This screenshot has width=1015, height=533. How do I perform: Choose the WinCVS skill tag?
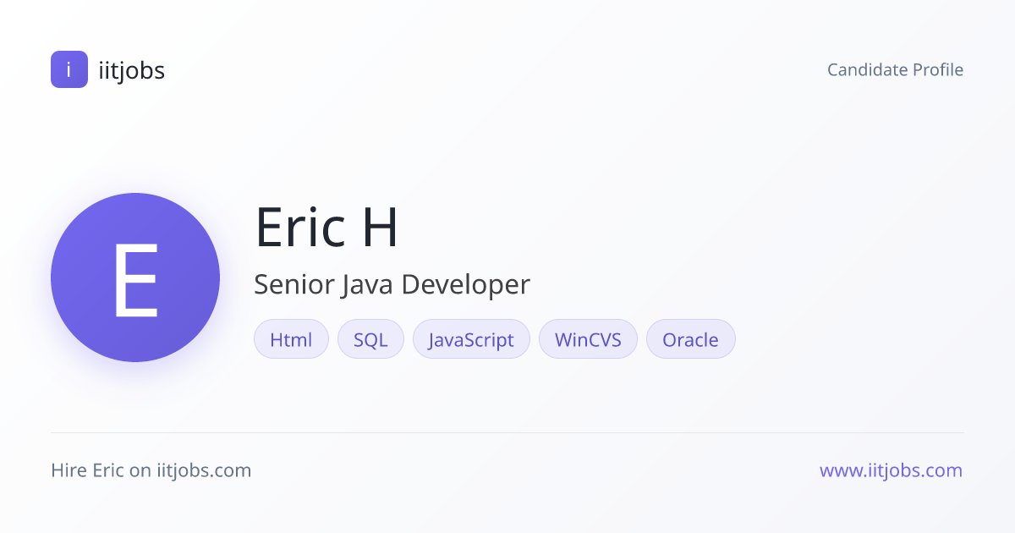(588, 339)
